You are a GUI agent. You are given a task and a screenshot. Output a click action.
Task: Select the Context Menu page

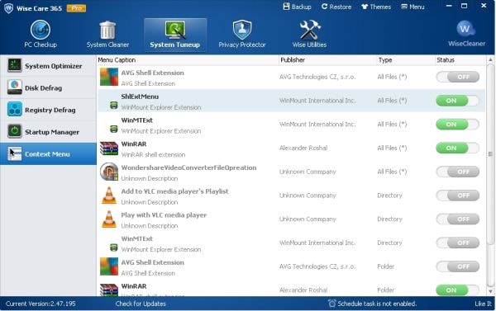49,153
